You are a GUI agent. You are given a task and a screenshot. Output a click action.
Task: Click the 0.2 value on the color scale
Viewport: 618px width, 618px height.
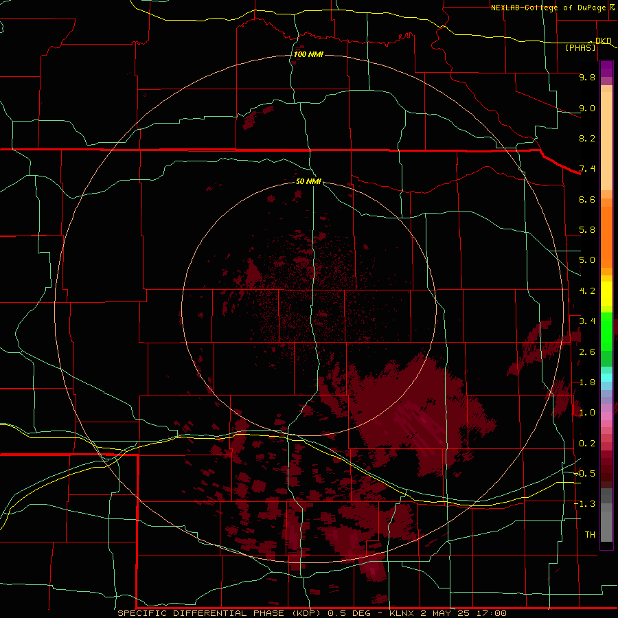click(x=587, y=444)
